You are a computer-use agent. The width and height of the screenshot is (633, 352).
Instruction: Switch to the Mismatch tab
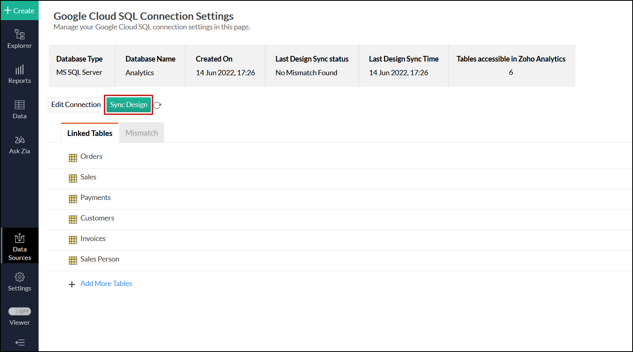point(142,133)
